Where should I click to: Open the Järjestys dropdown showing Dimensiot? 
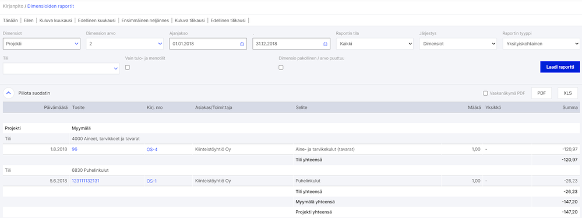click(x=458, y=44)
